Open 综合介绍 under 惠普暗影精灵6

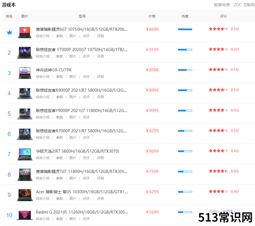pos(43,36)
